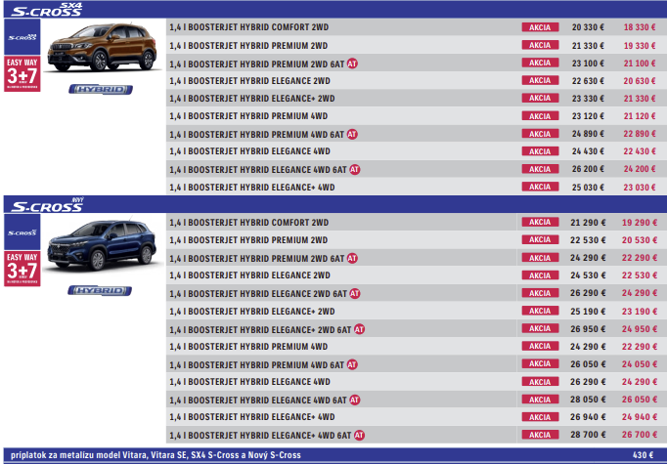The image size is (667, 464).
Task: Click the AKCIA tag next to 21 290 €
Action: point(538,223)
